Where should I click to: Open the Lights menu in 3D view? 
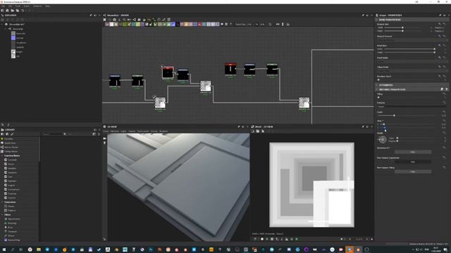pos(123,131)
